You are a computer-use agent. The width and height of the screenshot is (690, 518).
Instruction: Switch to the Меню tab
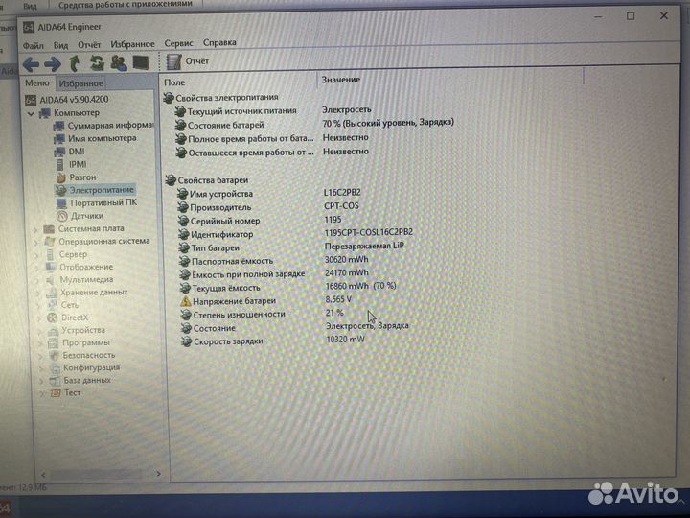coord(37,82)
